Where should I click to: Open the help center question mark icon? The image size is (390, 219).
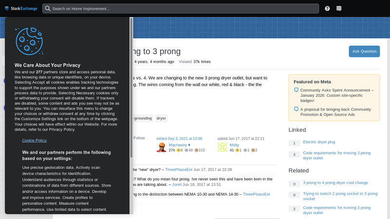pos(327,8)
